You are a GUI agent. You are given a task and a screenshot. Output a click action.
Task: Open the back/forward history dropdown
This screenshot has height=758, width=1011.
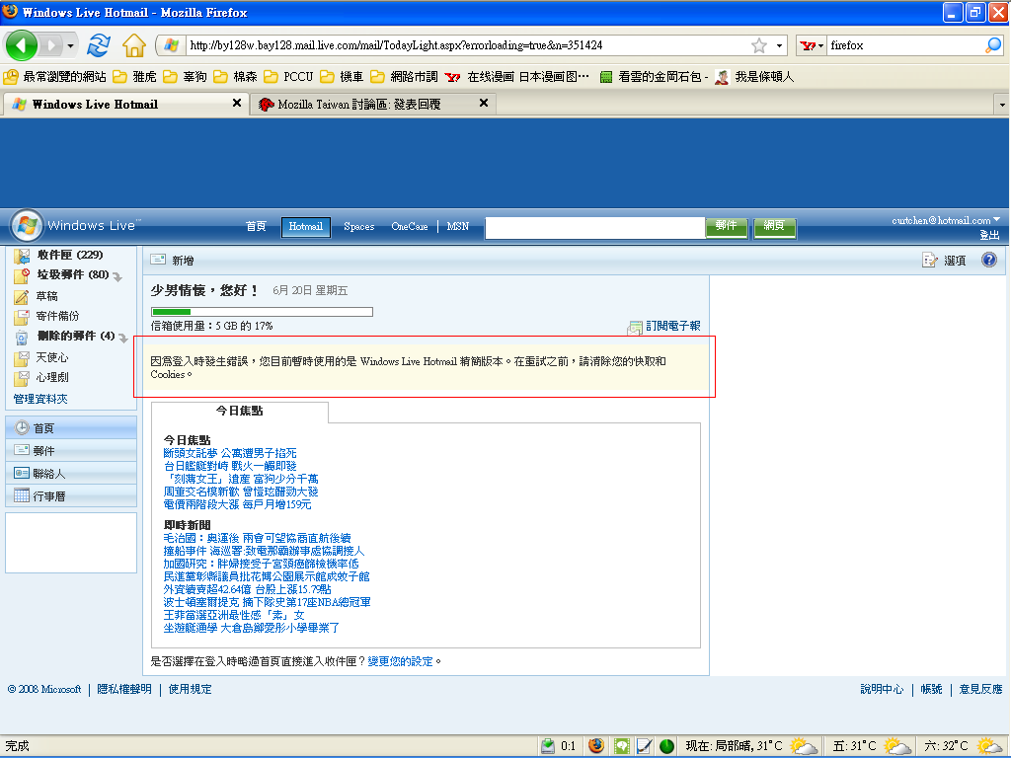click(70, 45)
